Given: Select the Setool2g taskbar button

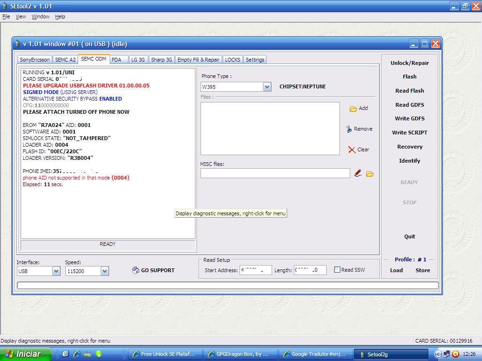Looking at the screenshot, I should [391, 354].
